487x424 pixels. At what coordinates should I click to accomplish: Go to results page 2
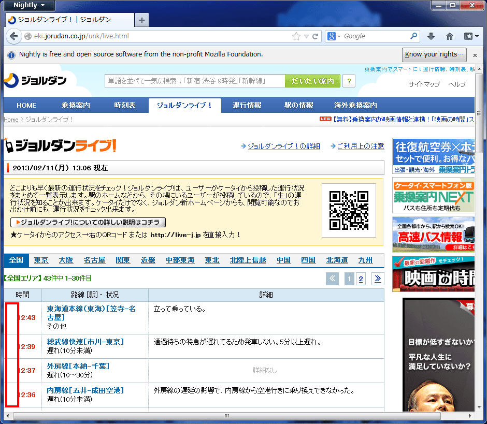click(x=361, y=279)
